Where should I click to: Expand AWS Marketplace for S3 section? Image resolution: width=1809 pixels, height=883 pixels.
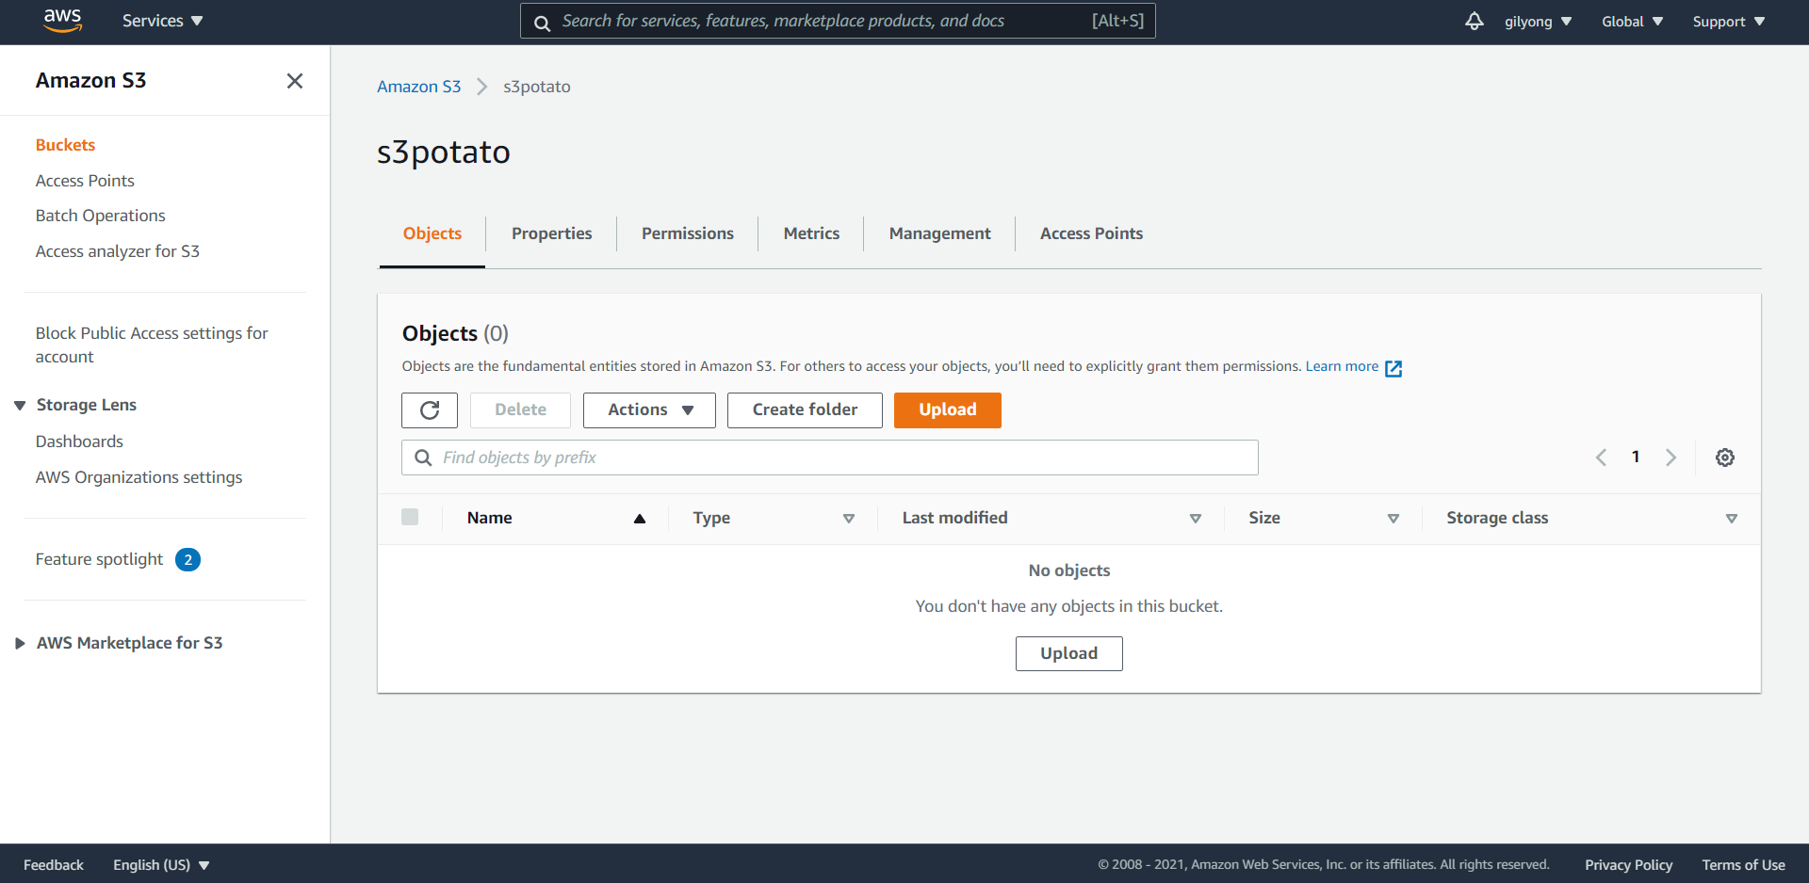pyautogui.click(x=20, y=644)
